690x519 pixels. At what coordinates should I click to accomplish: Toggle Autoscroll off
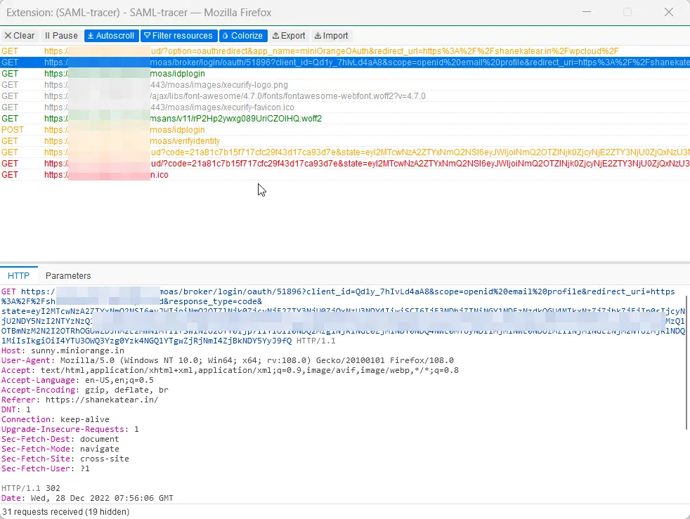pos(110,35)
